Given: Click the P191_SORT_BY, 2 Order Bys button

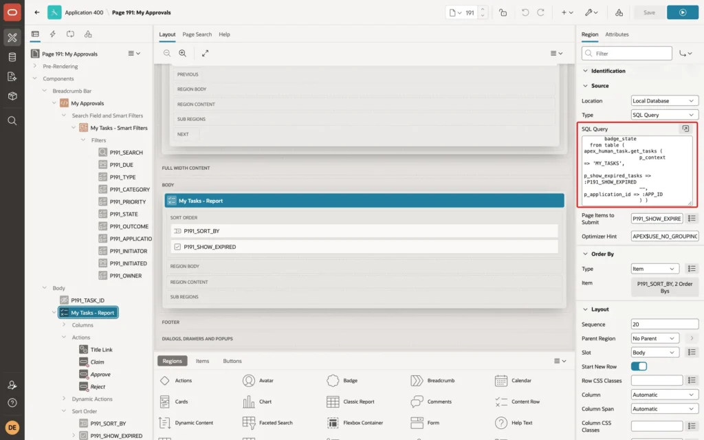Looking at the screenshot, I should tap(665, 287).
